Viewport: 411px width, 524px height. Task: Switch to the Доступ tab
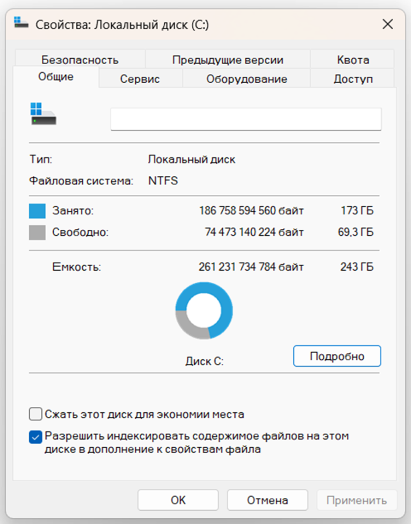[x=353, y=79]
